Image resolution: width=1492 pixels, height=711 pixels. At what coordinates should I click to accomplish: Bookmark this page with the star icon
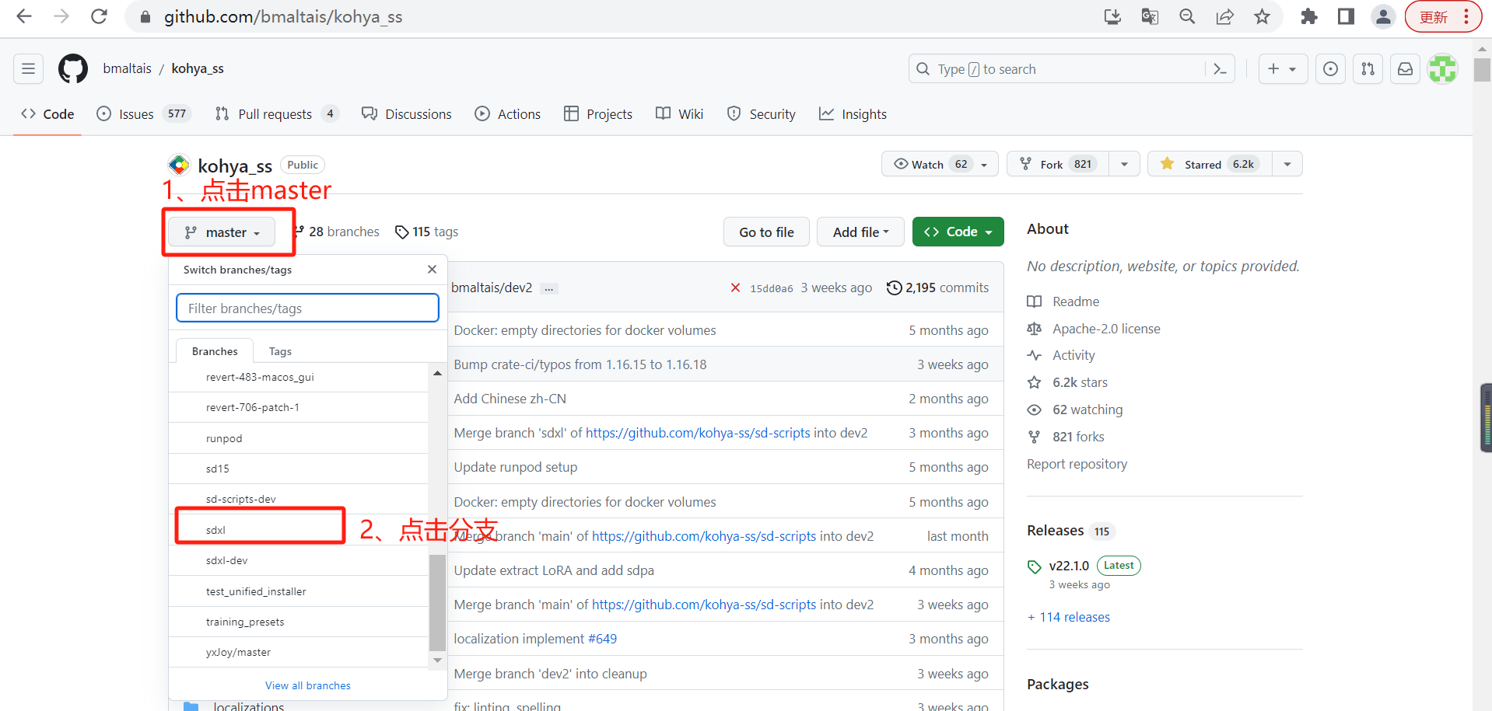point(1262,16)
